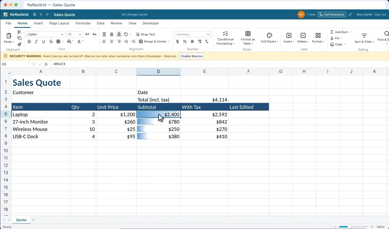The height and width of the screenshot is (229, 389).
Task: Open the fill color picker
Action: [x=70, y=41]
